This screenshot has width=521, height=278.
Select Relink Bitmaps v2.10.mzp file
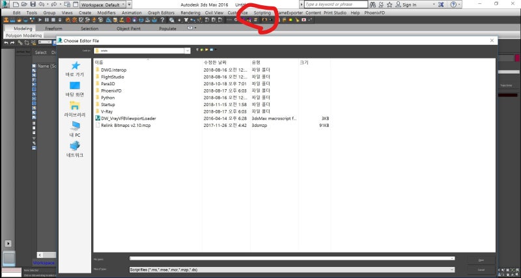126,125
